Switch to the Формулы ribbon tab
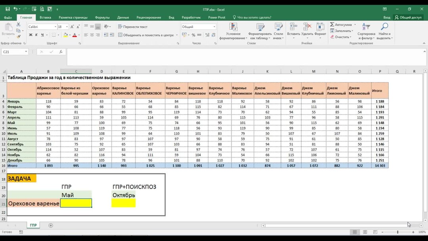 (x=102, y=17)
